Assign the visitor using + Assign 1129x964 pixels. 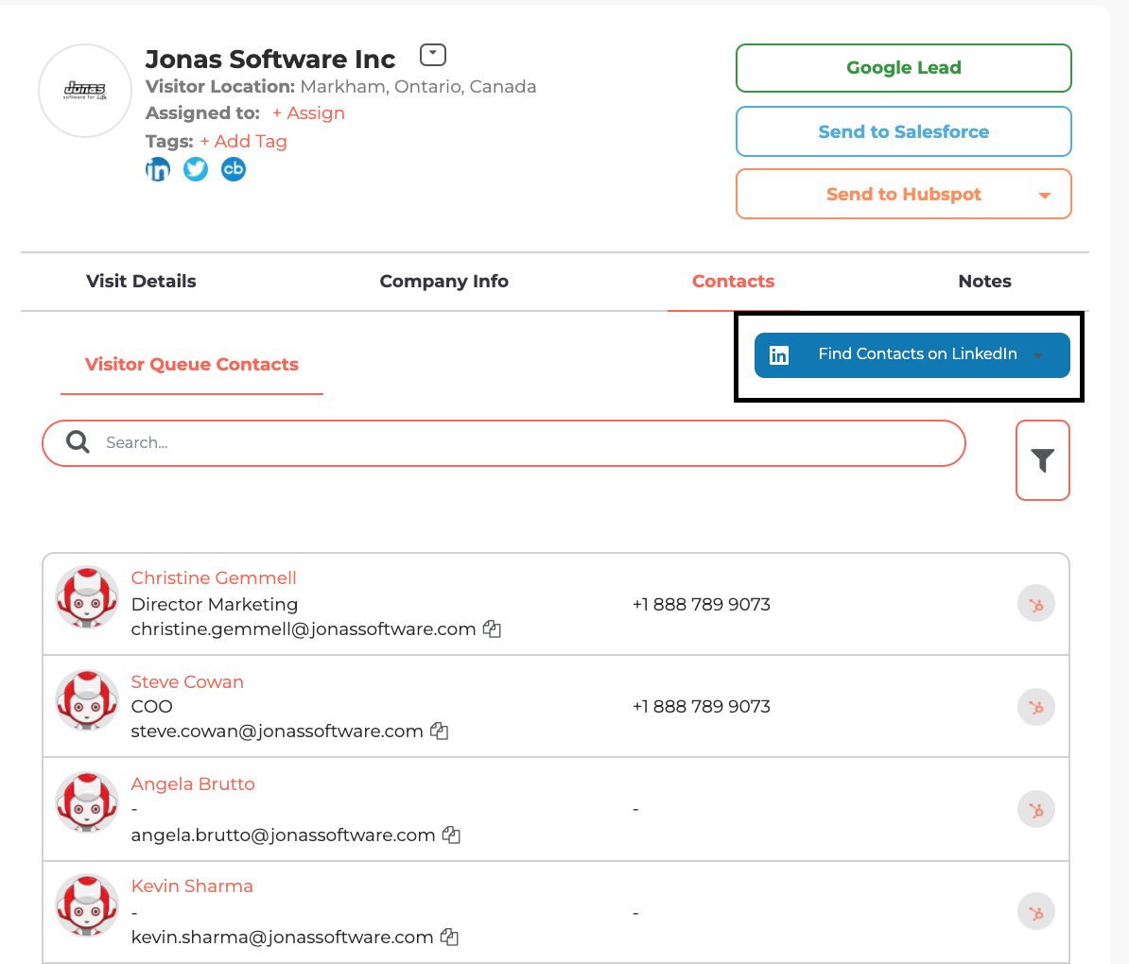click(x=308, y=112)
